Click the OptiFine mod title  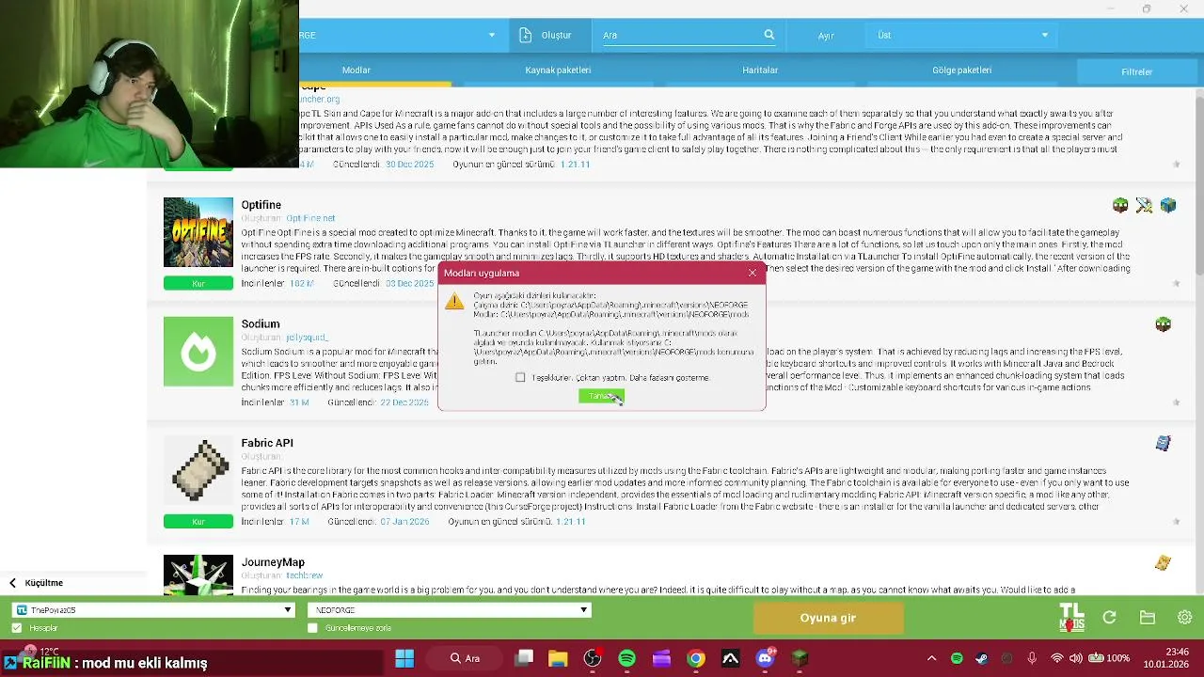261,205
